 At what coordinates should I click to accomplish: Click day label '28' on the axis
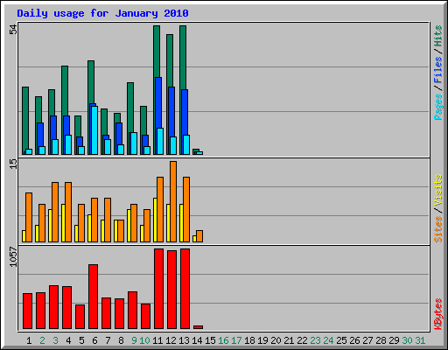pos(381,340)
